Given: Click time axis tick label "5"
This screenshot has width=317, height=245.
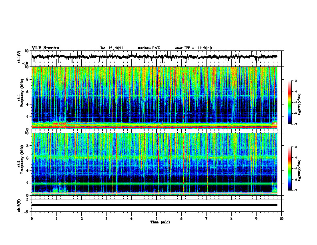Looking at the screenshot, I should click(x=156, y=219).
